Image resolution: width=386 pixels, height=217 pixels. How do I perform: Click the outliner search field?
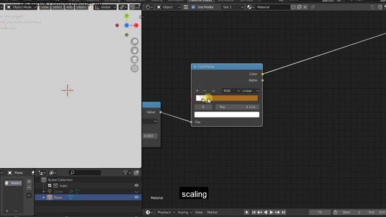tap(85, 173)
